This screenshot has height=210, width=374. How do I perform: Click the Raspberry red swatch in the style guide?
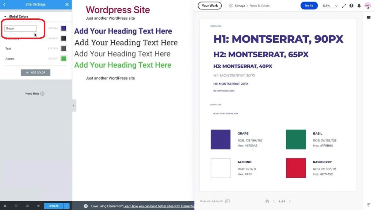tap(296, 168)
